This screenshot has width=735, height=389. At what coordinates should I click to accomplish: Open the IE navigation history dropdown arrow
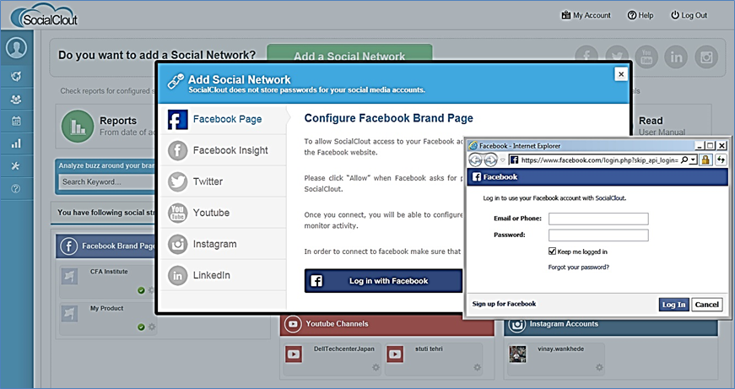point(502,160)
